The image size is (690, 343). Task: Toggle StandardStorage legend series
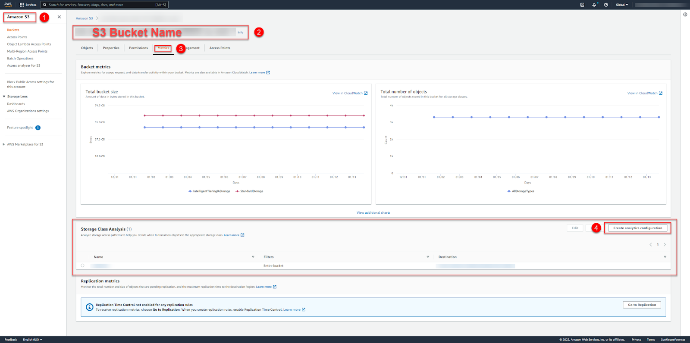coord(249,191)
